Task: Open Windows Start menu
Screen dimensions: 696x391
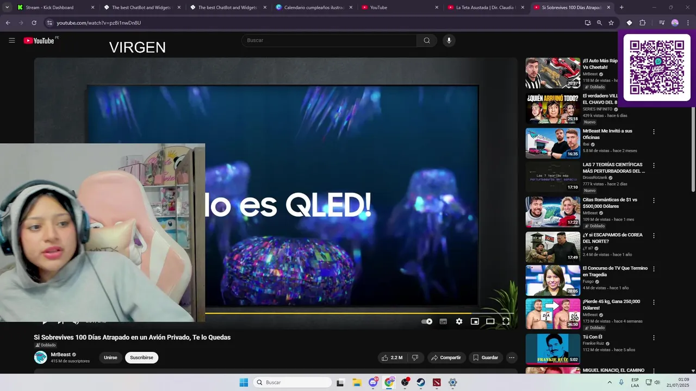Action: click(x=244, y=382)
